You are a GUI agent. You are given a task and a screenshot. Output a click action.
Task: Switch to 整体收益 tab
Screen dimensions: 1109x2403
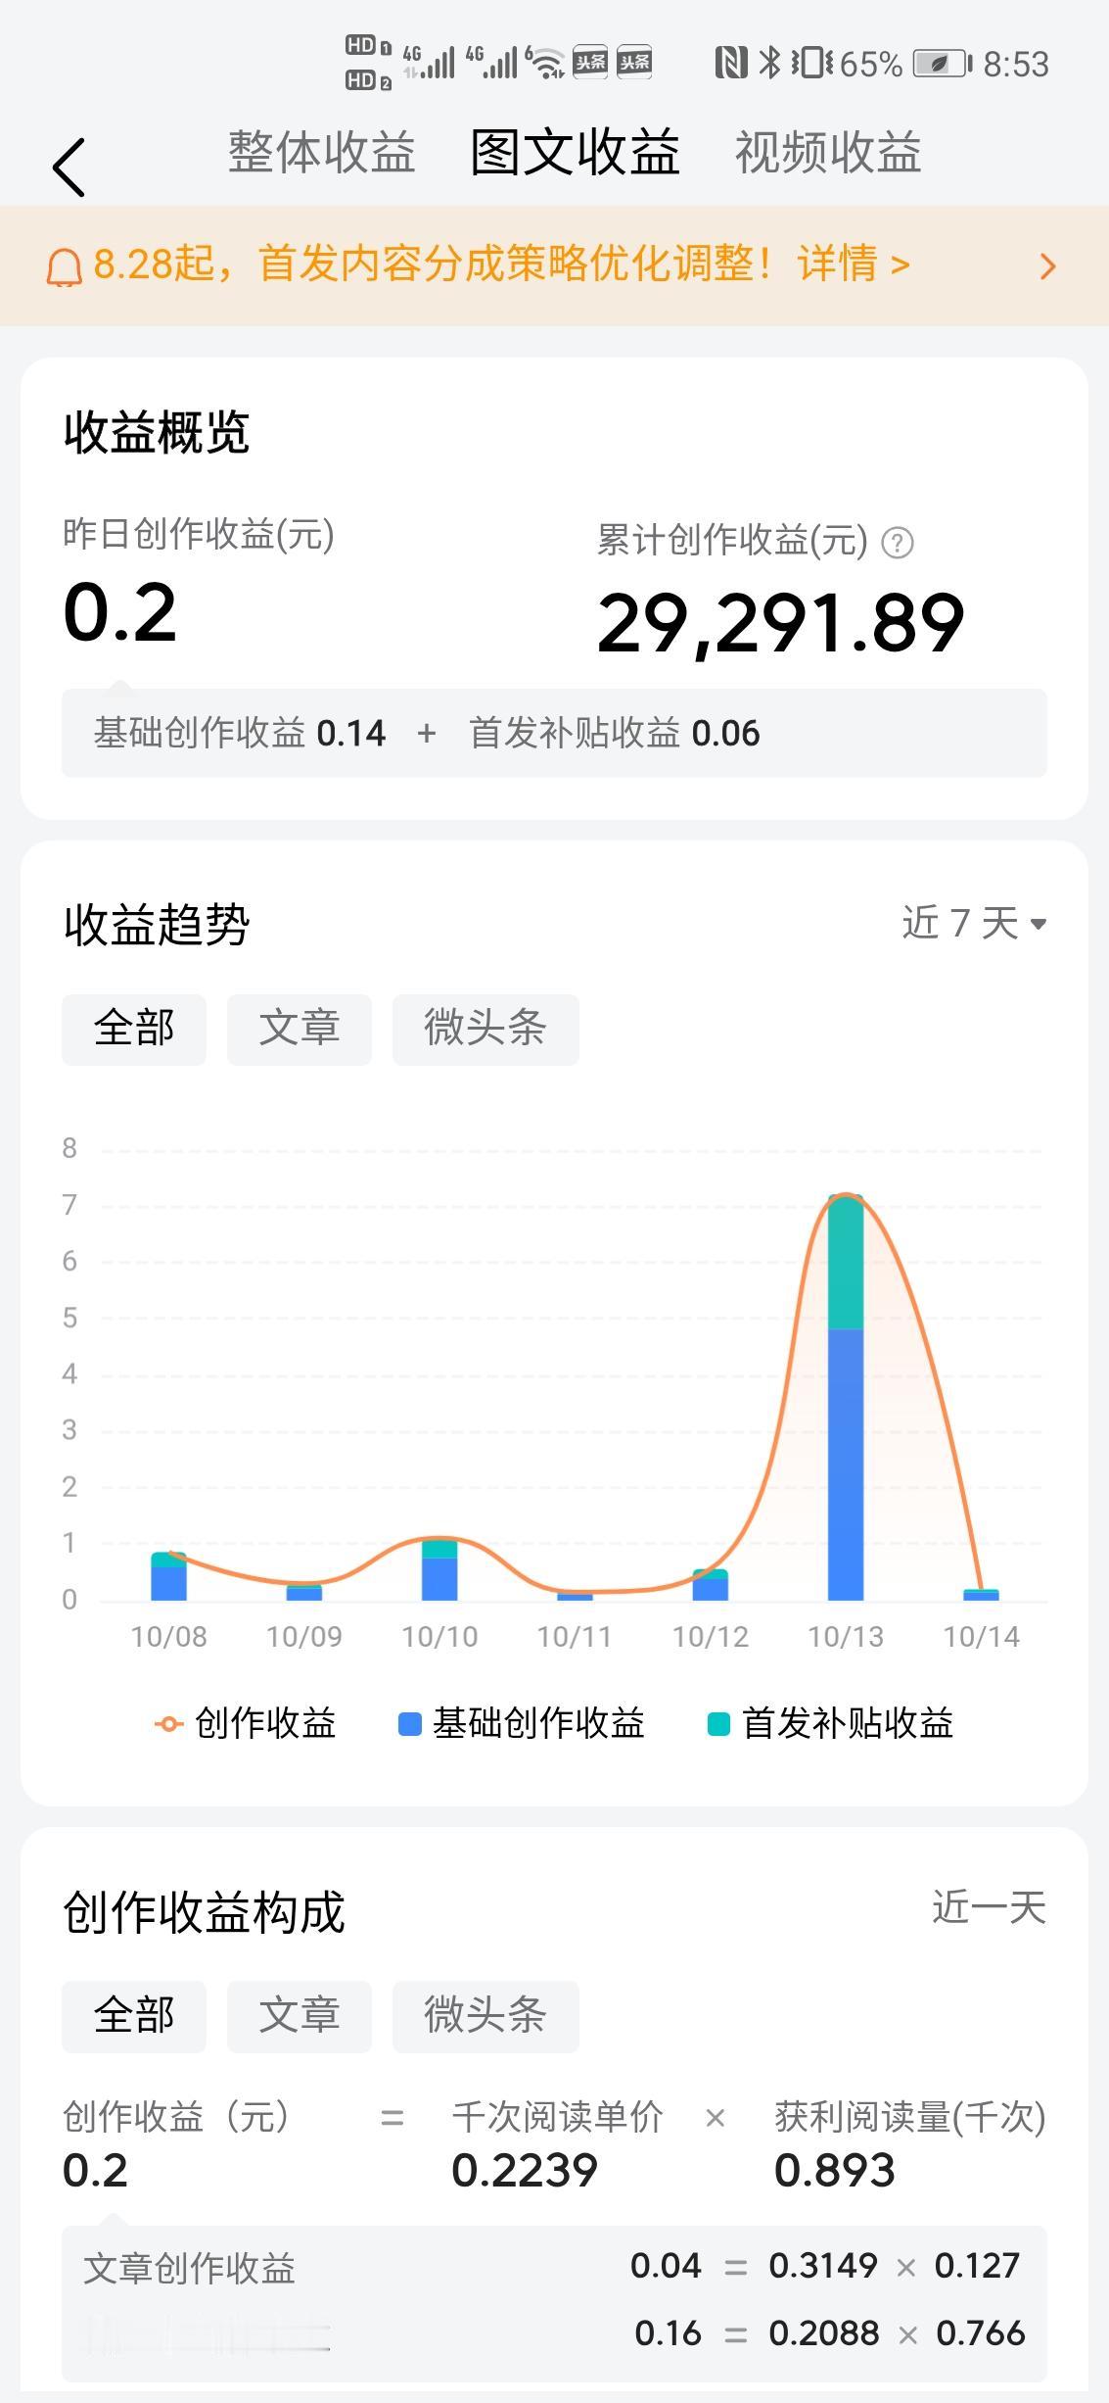coord(322,153)
